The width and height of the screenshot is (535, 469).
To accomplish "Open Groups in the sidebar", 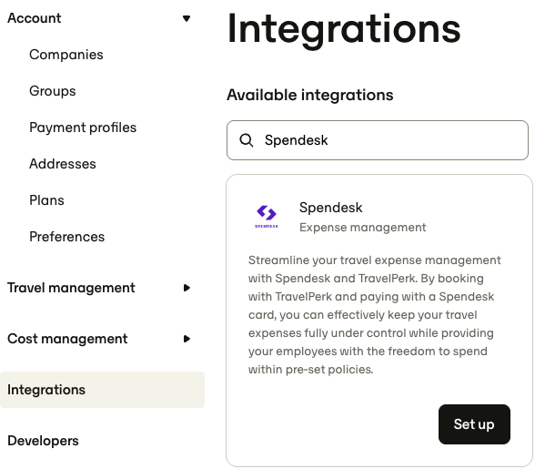I will 53,91.
